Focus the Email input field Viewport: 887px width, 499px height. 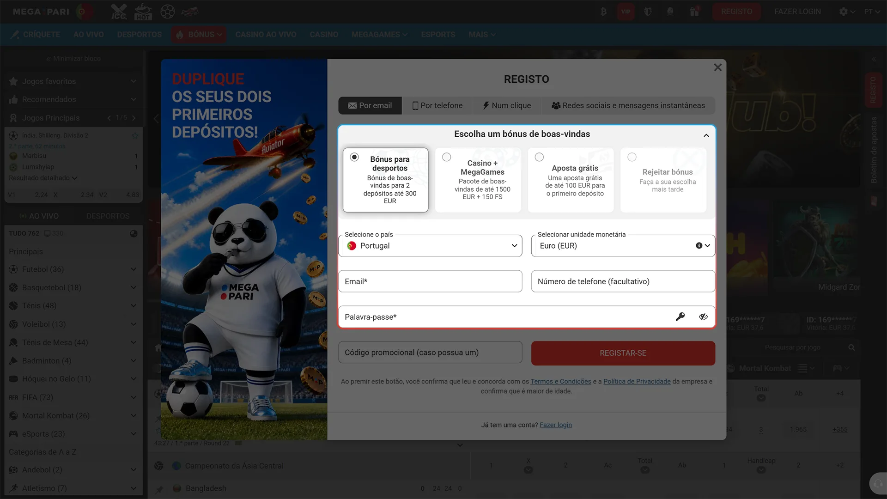tap(430, 281)
